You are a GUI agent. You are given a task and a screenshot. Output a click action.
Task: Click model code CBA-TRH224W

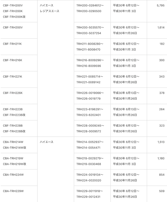click(x=13, y=175)
